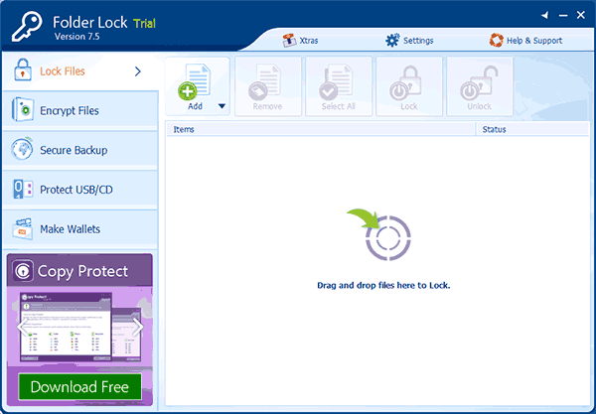Click the Remove toolbar button
Screen dimensions: 596x414
268,86
